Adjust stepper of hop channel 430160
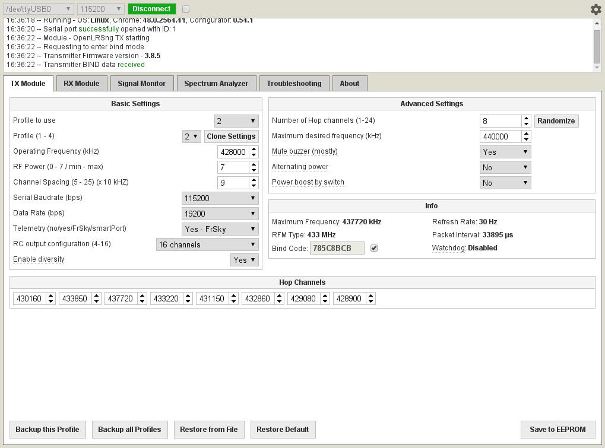The image size is (605, 448). (51, 298)
